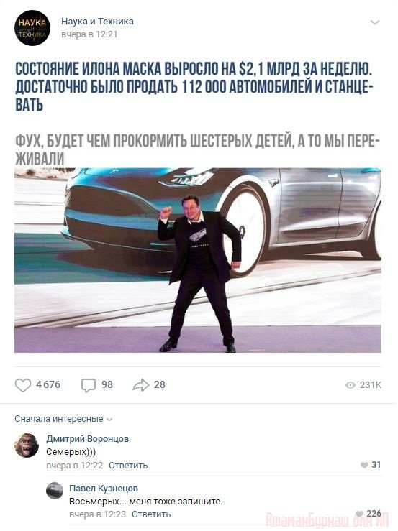Open Дмитрий Воронцов's monkey avatar
398x531 pixels.
coord(27,445)
